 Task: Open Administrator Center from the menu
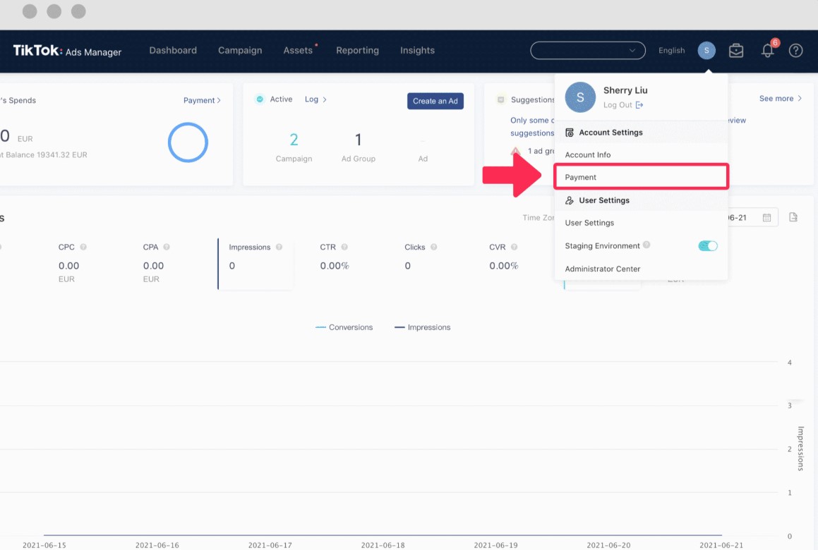603,269
